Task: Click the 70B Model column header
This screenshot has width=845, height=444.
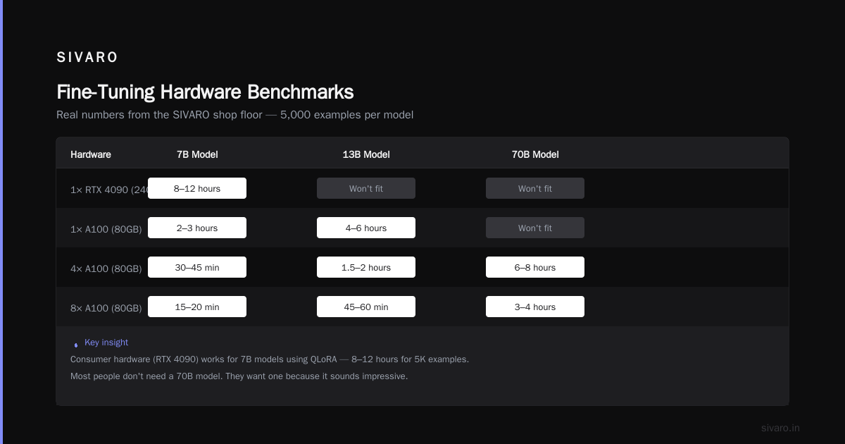Action: [x=535, y=154]
